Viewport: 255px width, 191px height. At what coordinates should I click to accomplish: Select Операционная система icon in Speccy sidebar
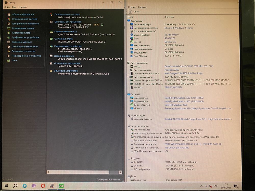point(9,19)
